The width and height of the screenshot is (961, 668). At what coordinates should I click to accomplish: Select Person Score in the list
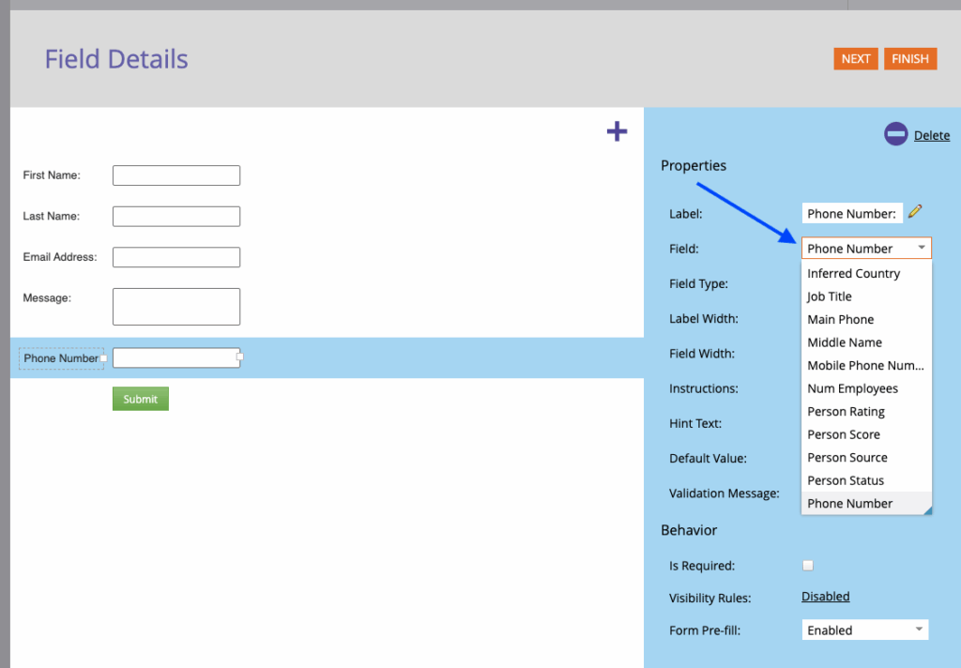coord(843,434)
